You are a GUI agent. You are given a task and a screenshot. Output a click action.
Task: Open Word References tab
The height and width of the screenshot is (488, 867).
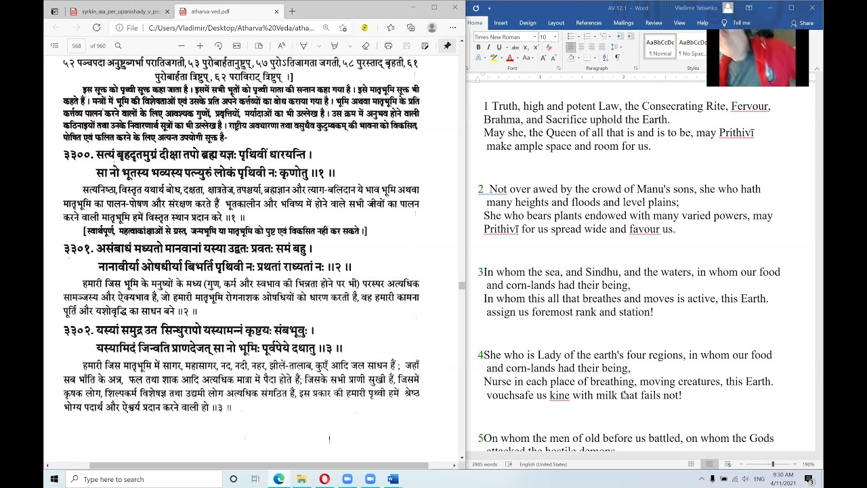click(589, 23)
